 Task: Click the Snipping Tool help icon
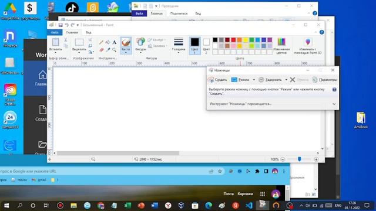click(x=334, y=90)
